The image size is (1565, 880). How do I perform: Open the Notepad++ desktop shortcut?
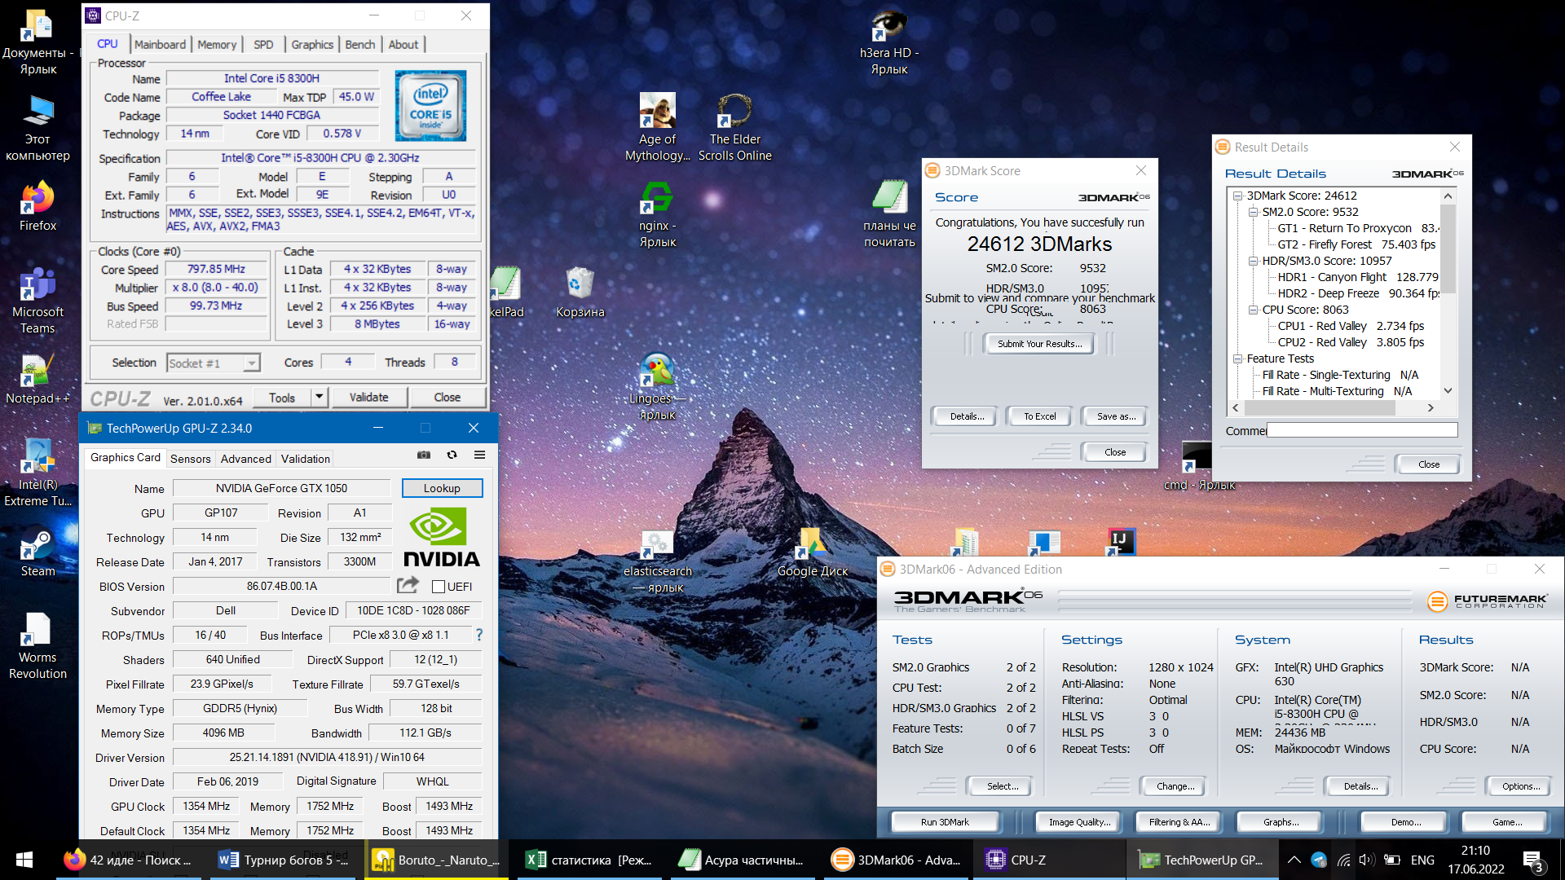(x=37, y=380)
